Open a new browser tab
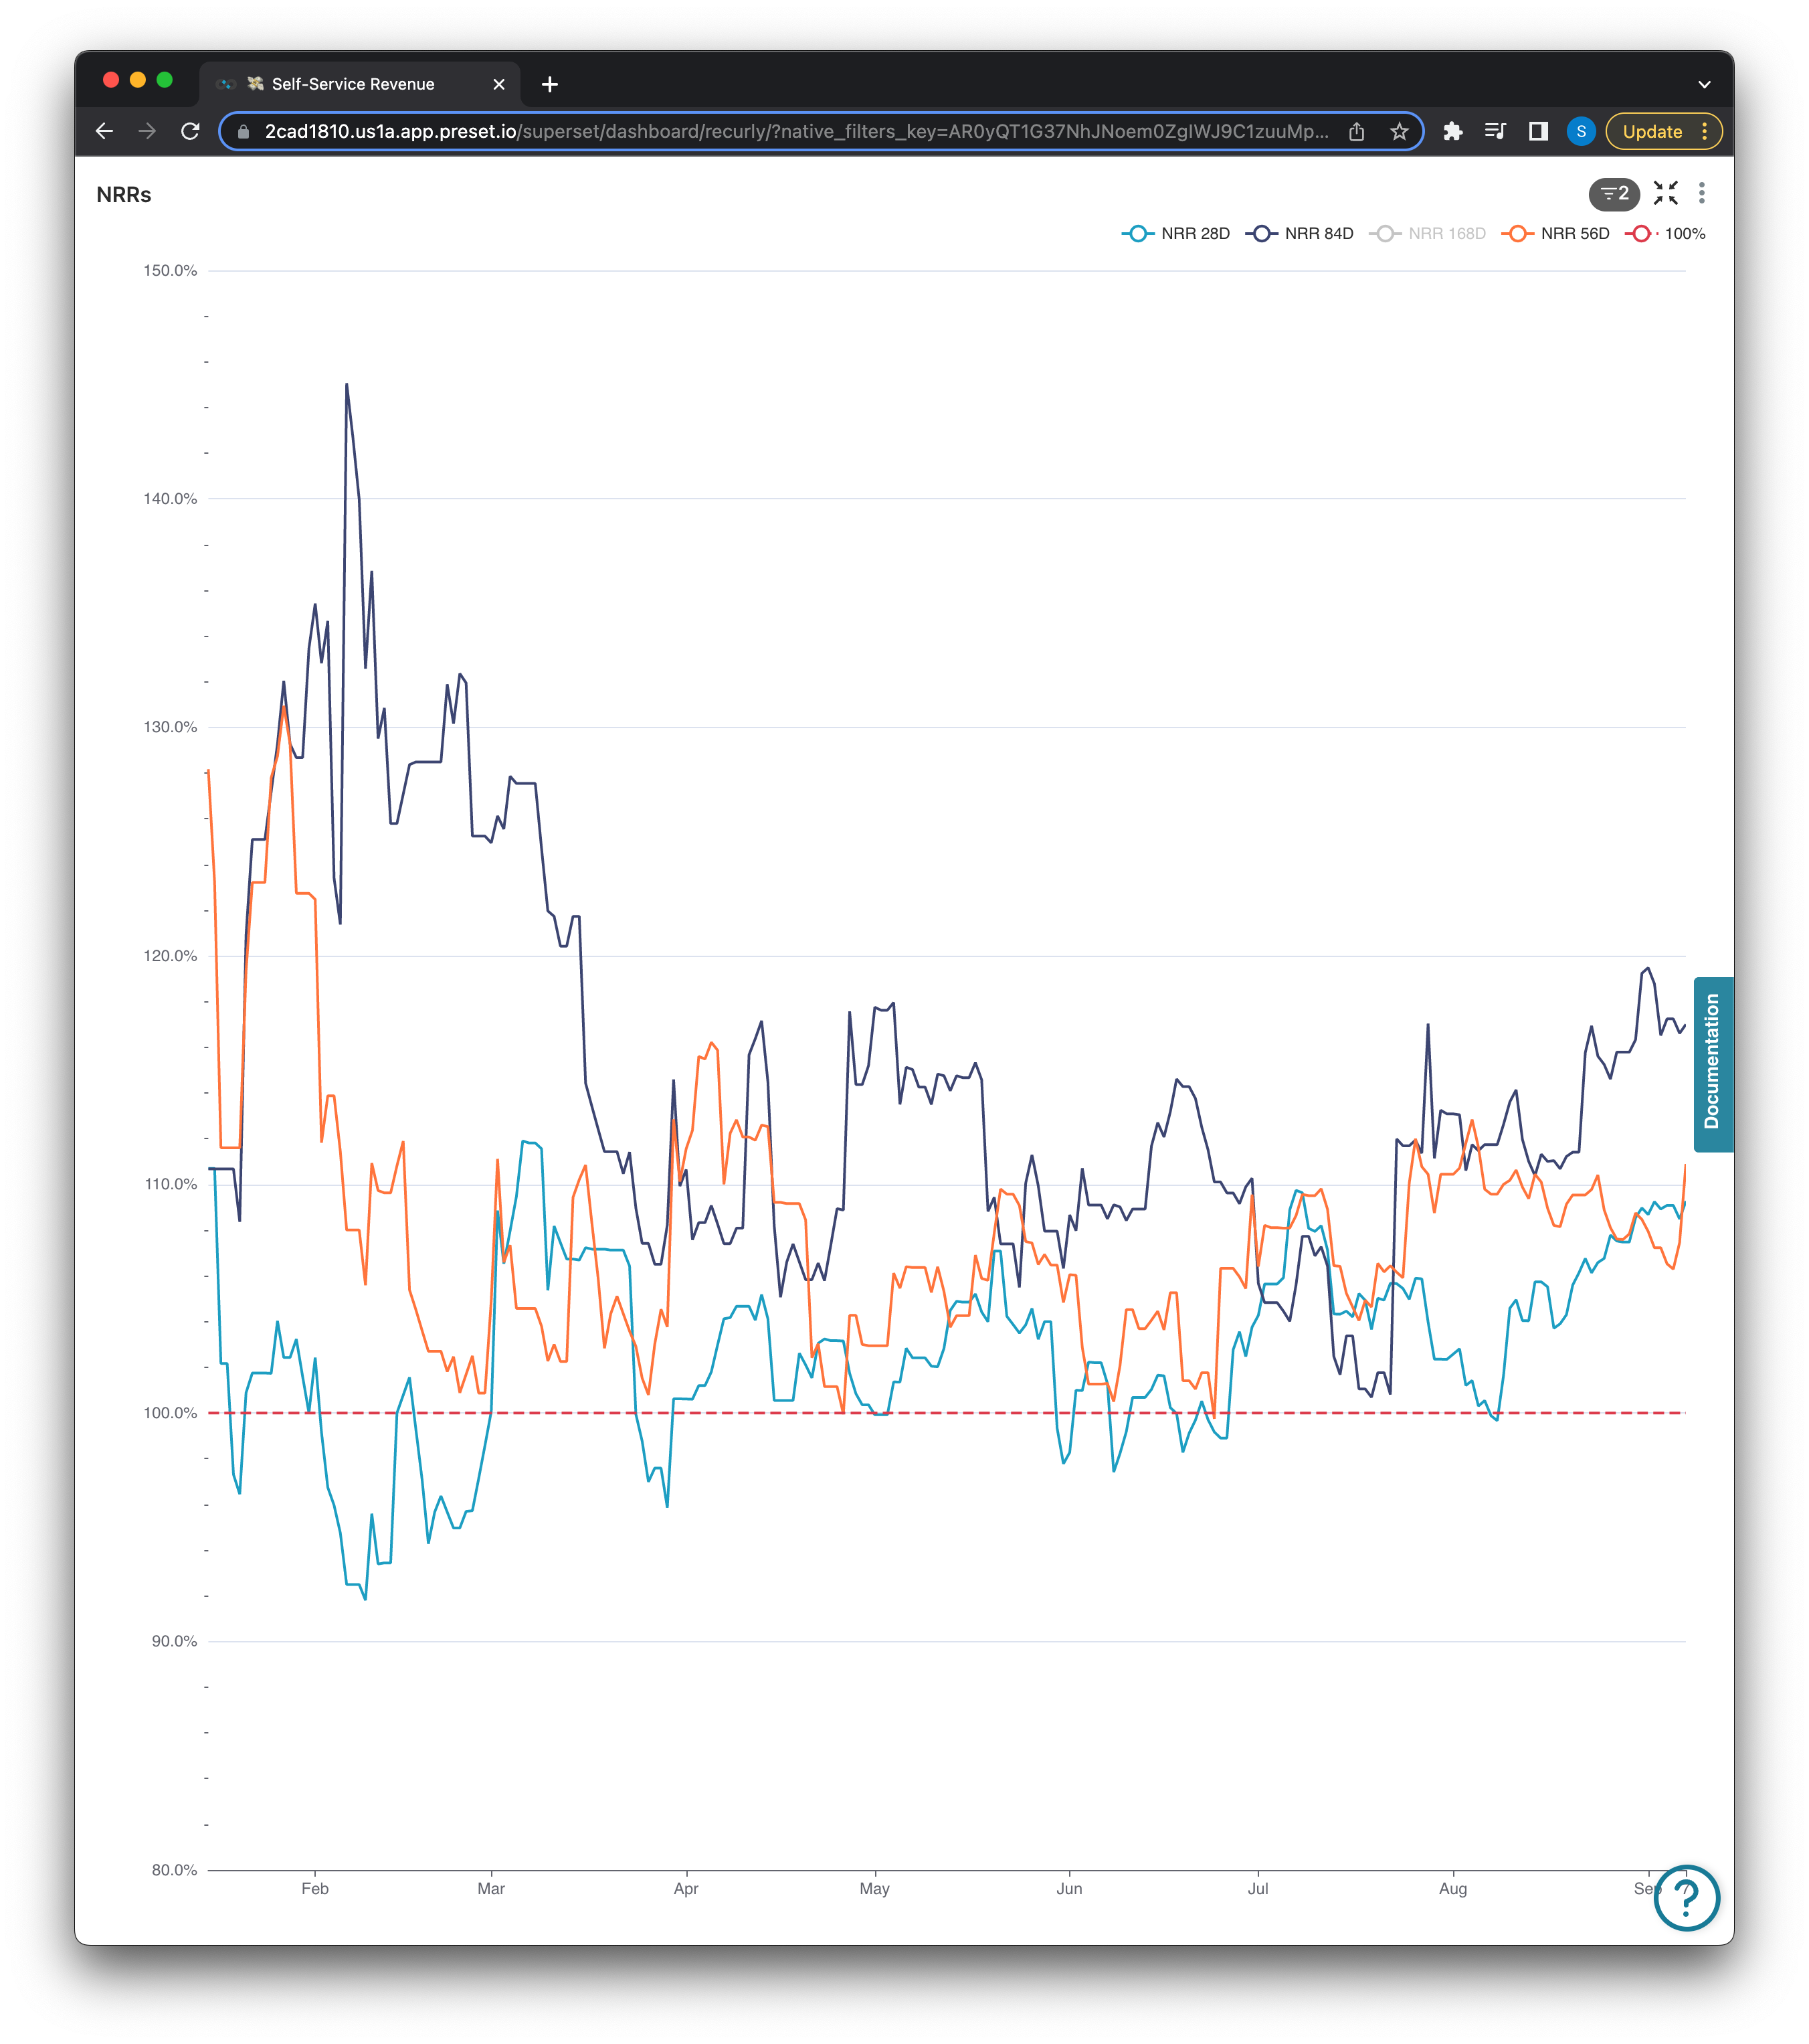 (550, 84)
